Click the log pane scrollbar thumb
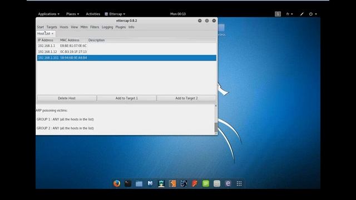Screen dimensions: 356x200 click(216, 127)
